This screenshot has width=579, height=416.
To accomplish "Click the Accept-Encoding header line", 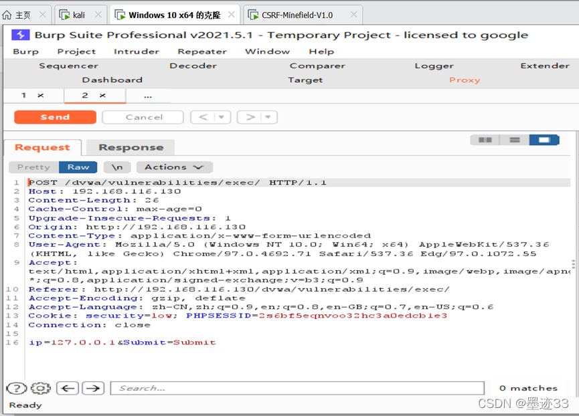I will click(137, 298).
